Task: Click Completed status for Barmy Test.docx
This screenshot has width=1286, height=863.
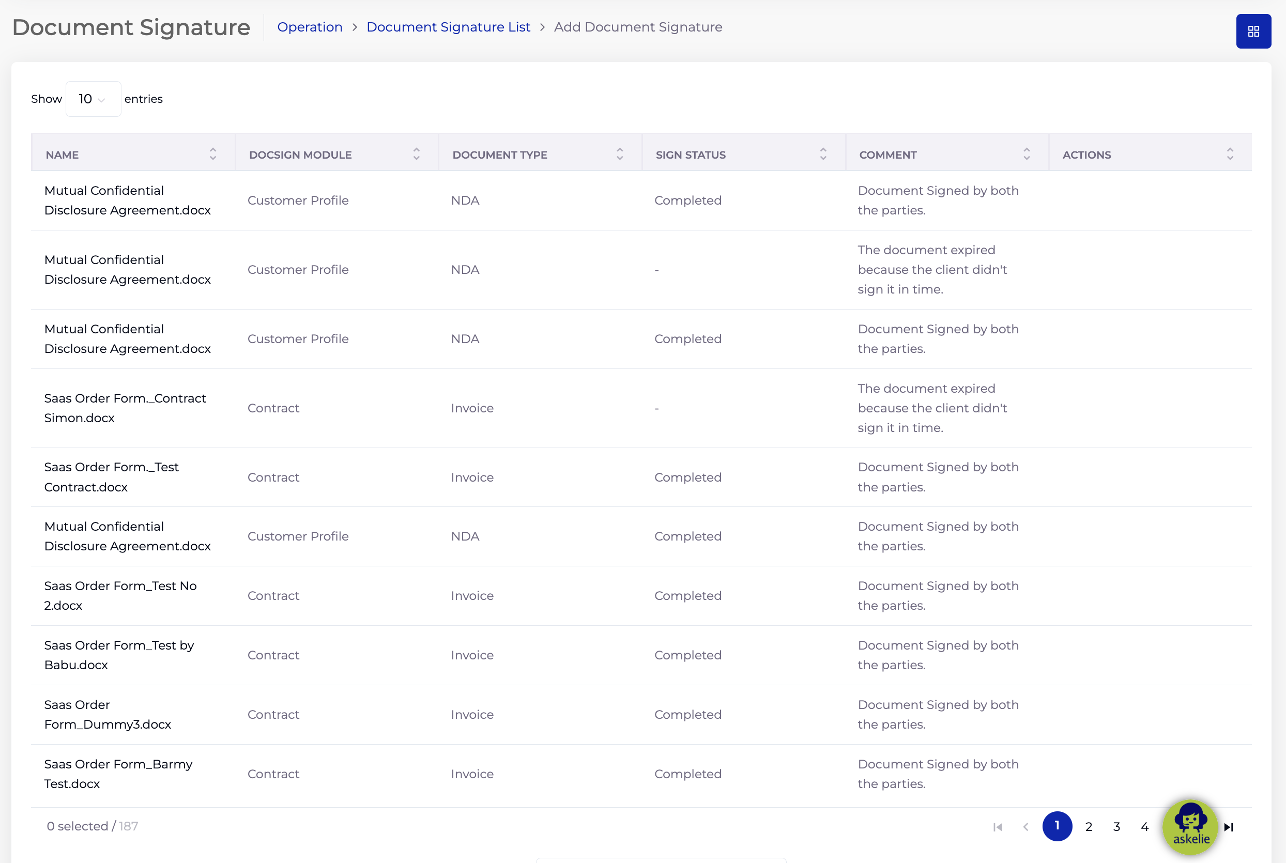Action: point(687,775)
